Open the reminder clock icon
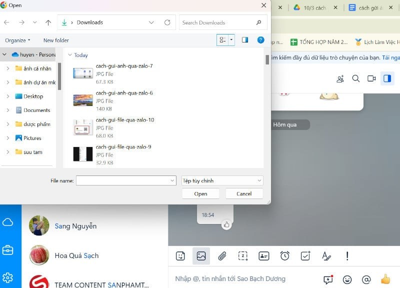 (x=284, y=255)
